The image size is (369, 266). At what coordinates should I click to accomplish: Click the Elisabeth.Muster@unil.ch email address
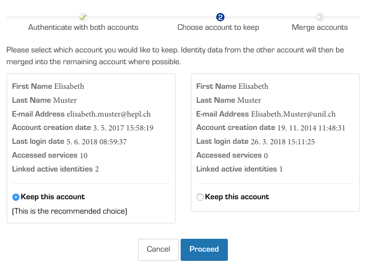click(293, 114)
